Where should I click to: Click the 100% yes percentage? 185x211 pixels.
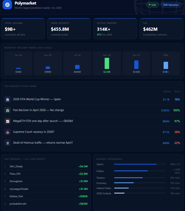(177, 110)
